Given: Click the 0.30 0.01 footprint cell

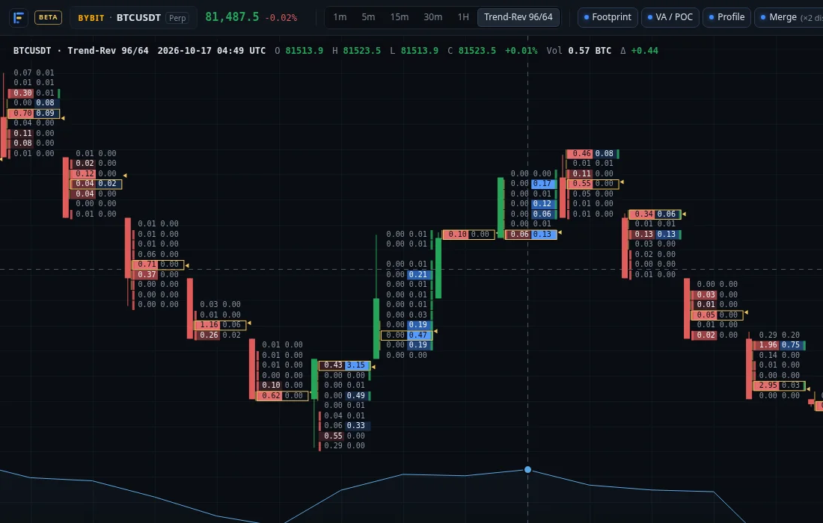Looking at the screenshot, I should coord(34,93).
